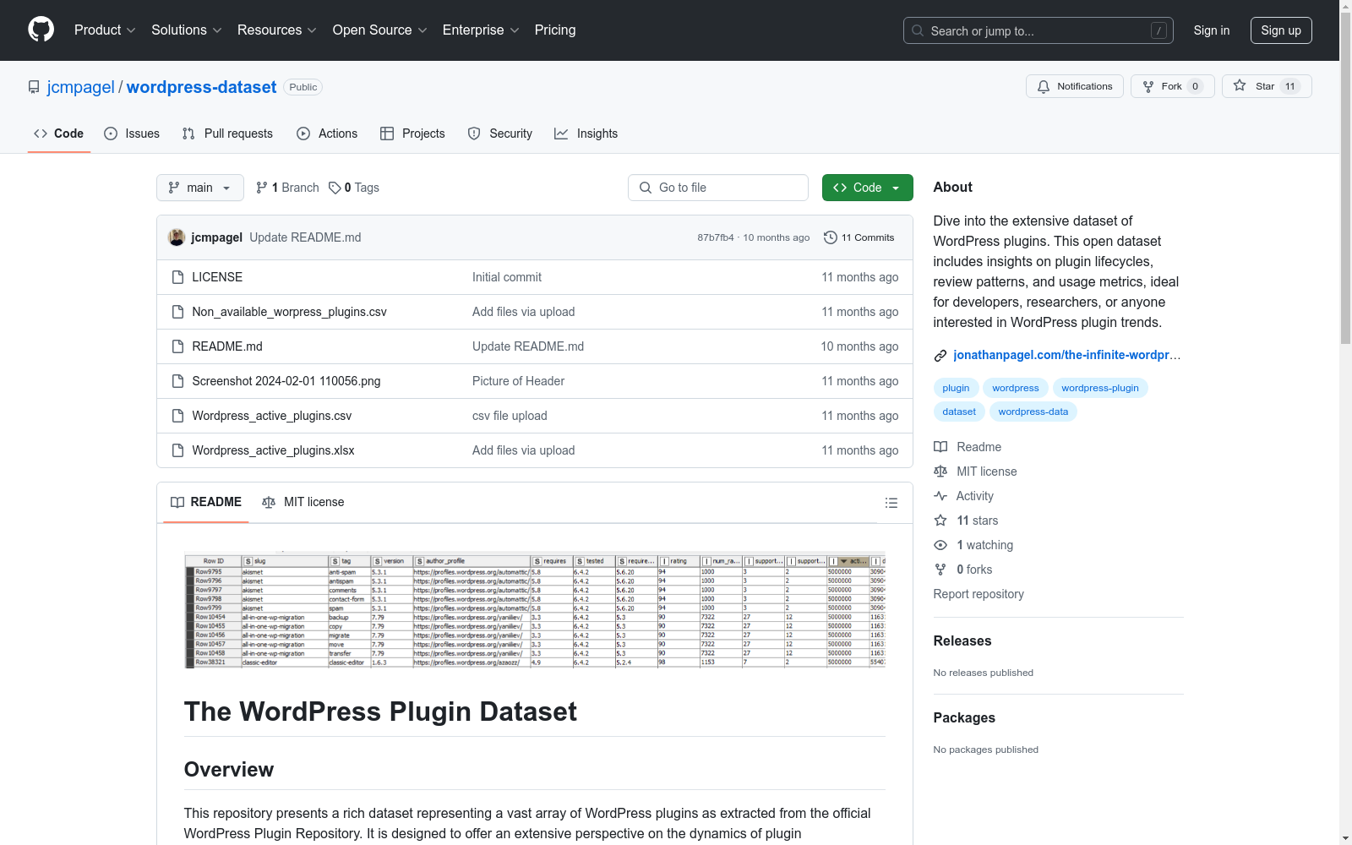Image resolution: width=1352 pixels, height=845 pixels.
Task: Open the main branch selector dropdown
Action: (x=200, y=188)
